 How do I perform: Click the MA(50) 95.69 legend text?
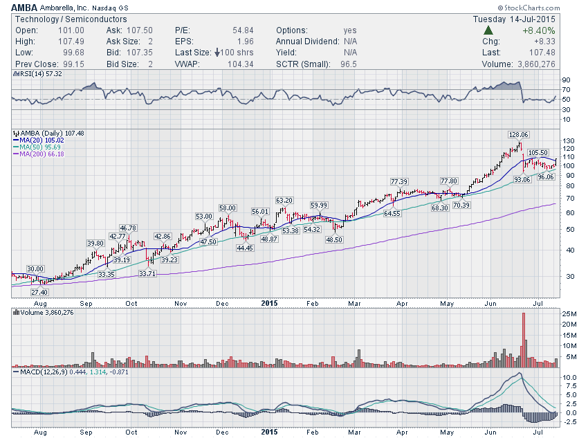click(x=40, y=147)
